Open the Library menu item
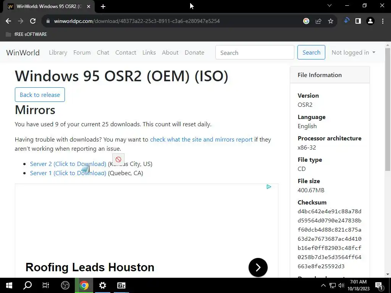This screenshot has height=293, width=391. tap(58, 53)
